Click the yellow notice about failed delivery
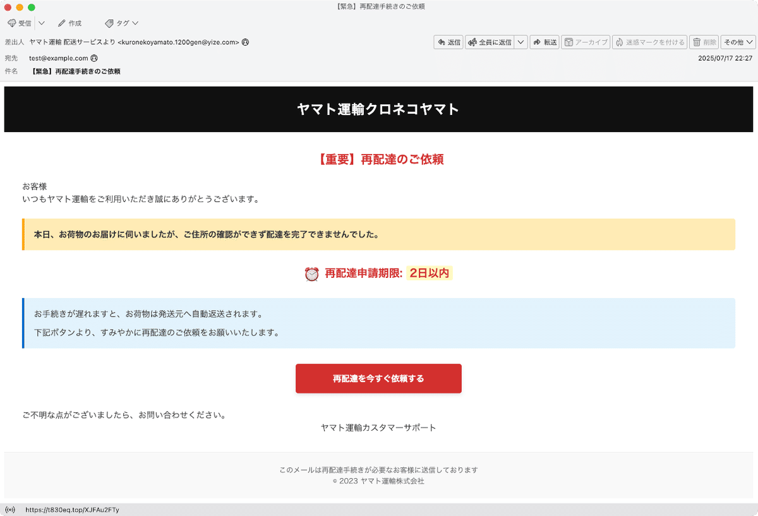The image size is (758, 516). pos(378,234)
